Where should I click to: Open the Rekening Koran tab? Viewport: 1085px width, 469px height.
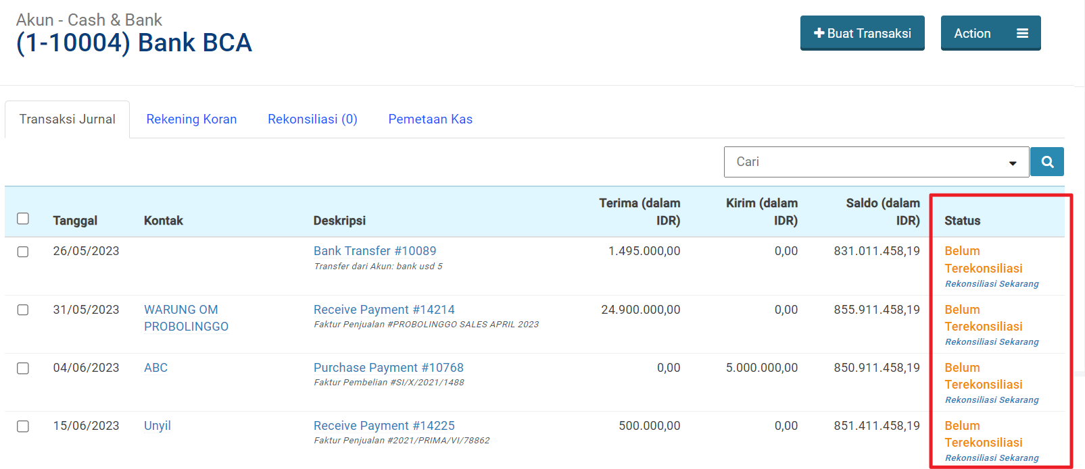click(191, 119)
